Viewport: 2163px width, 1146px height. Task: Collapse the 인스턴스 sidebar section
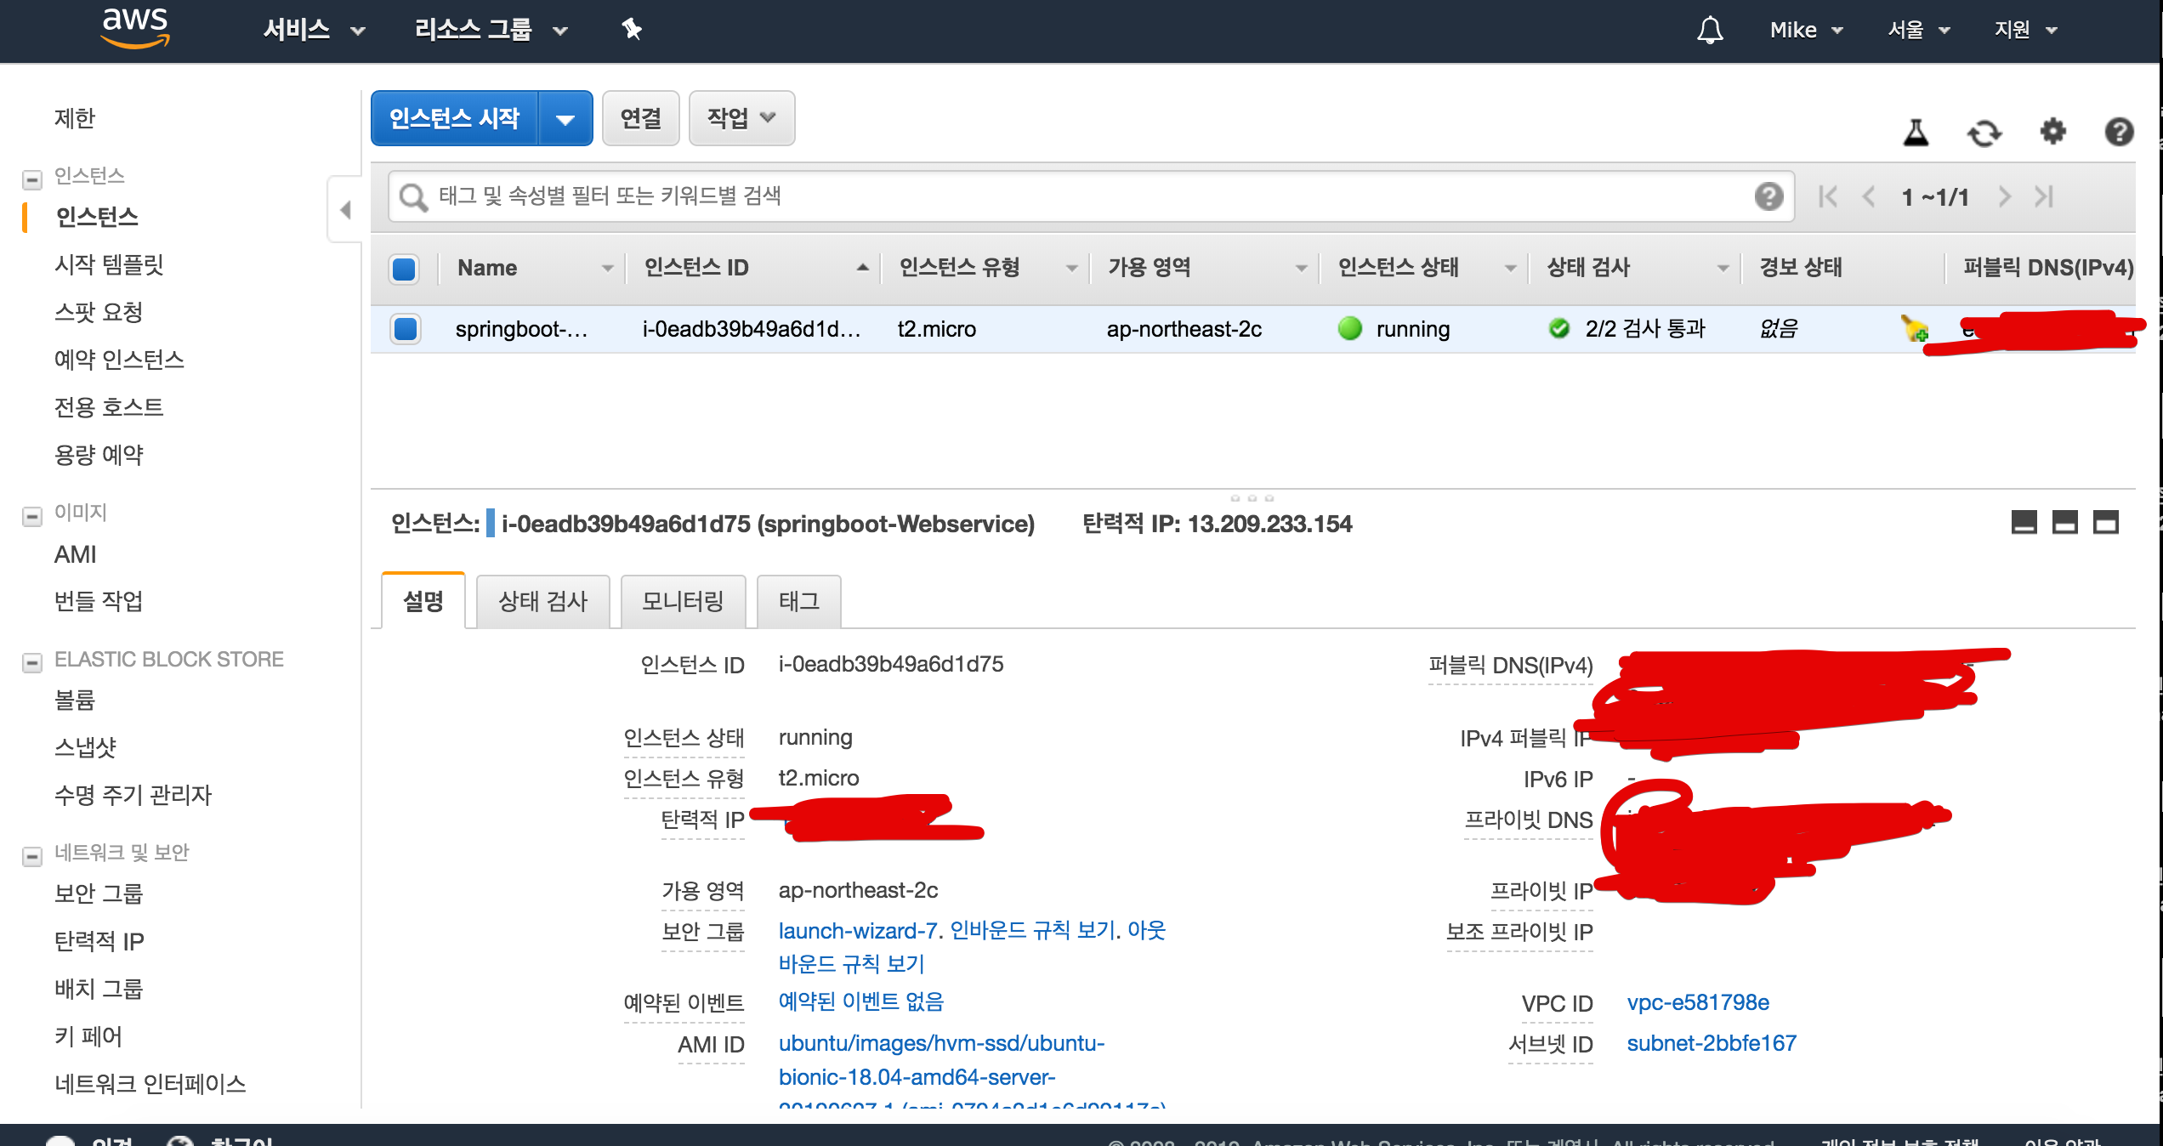click(32, 179)
